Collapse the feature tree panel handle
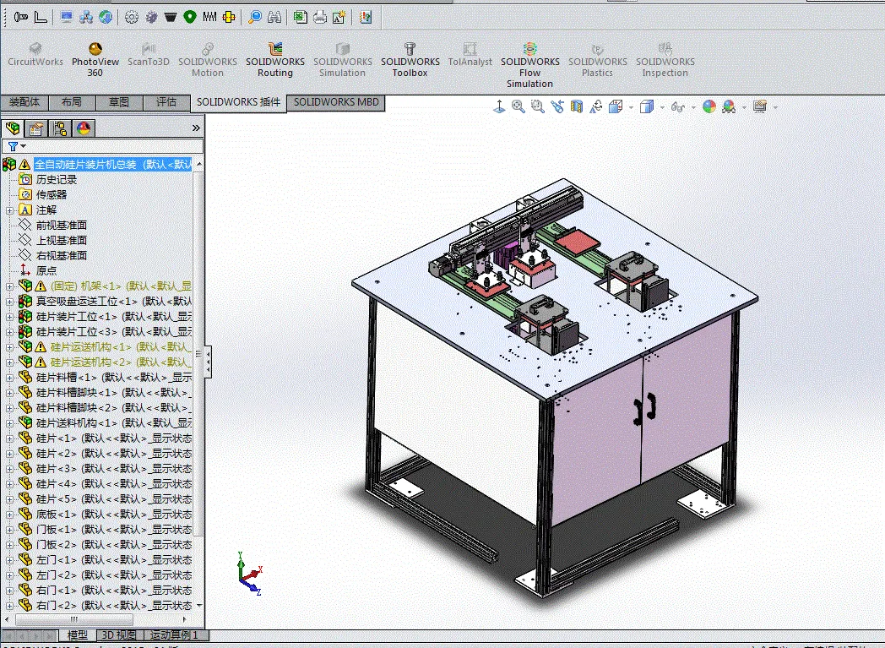The height and width of the screenshot is (648, 885). click(208, 362)
